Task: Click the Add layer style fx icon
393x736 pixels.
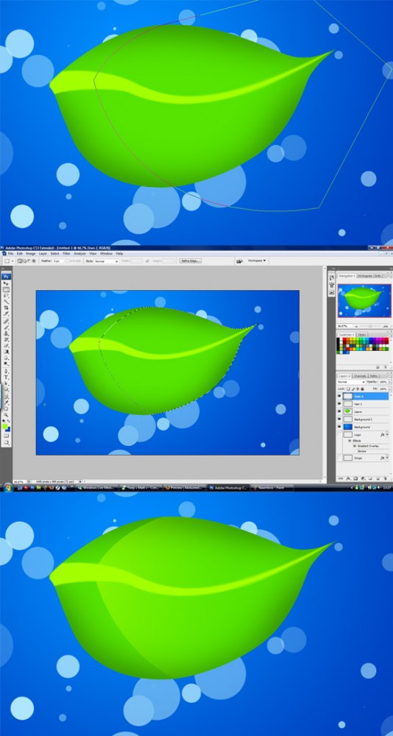Action: [348, 478]
